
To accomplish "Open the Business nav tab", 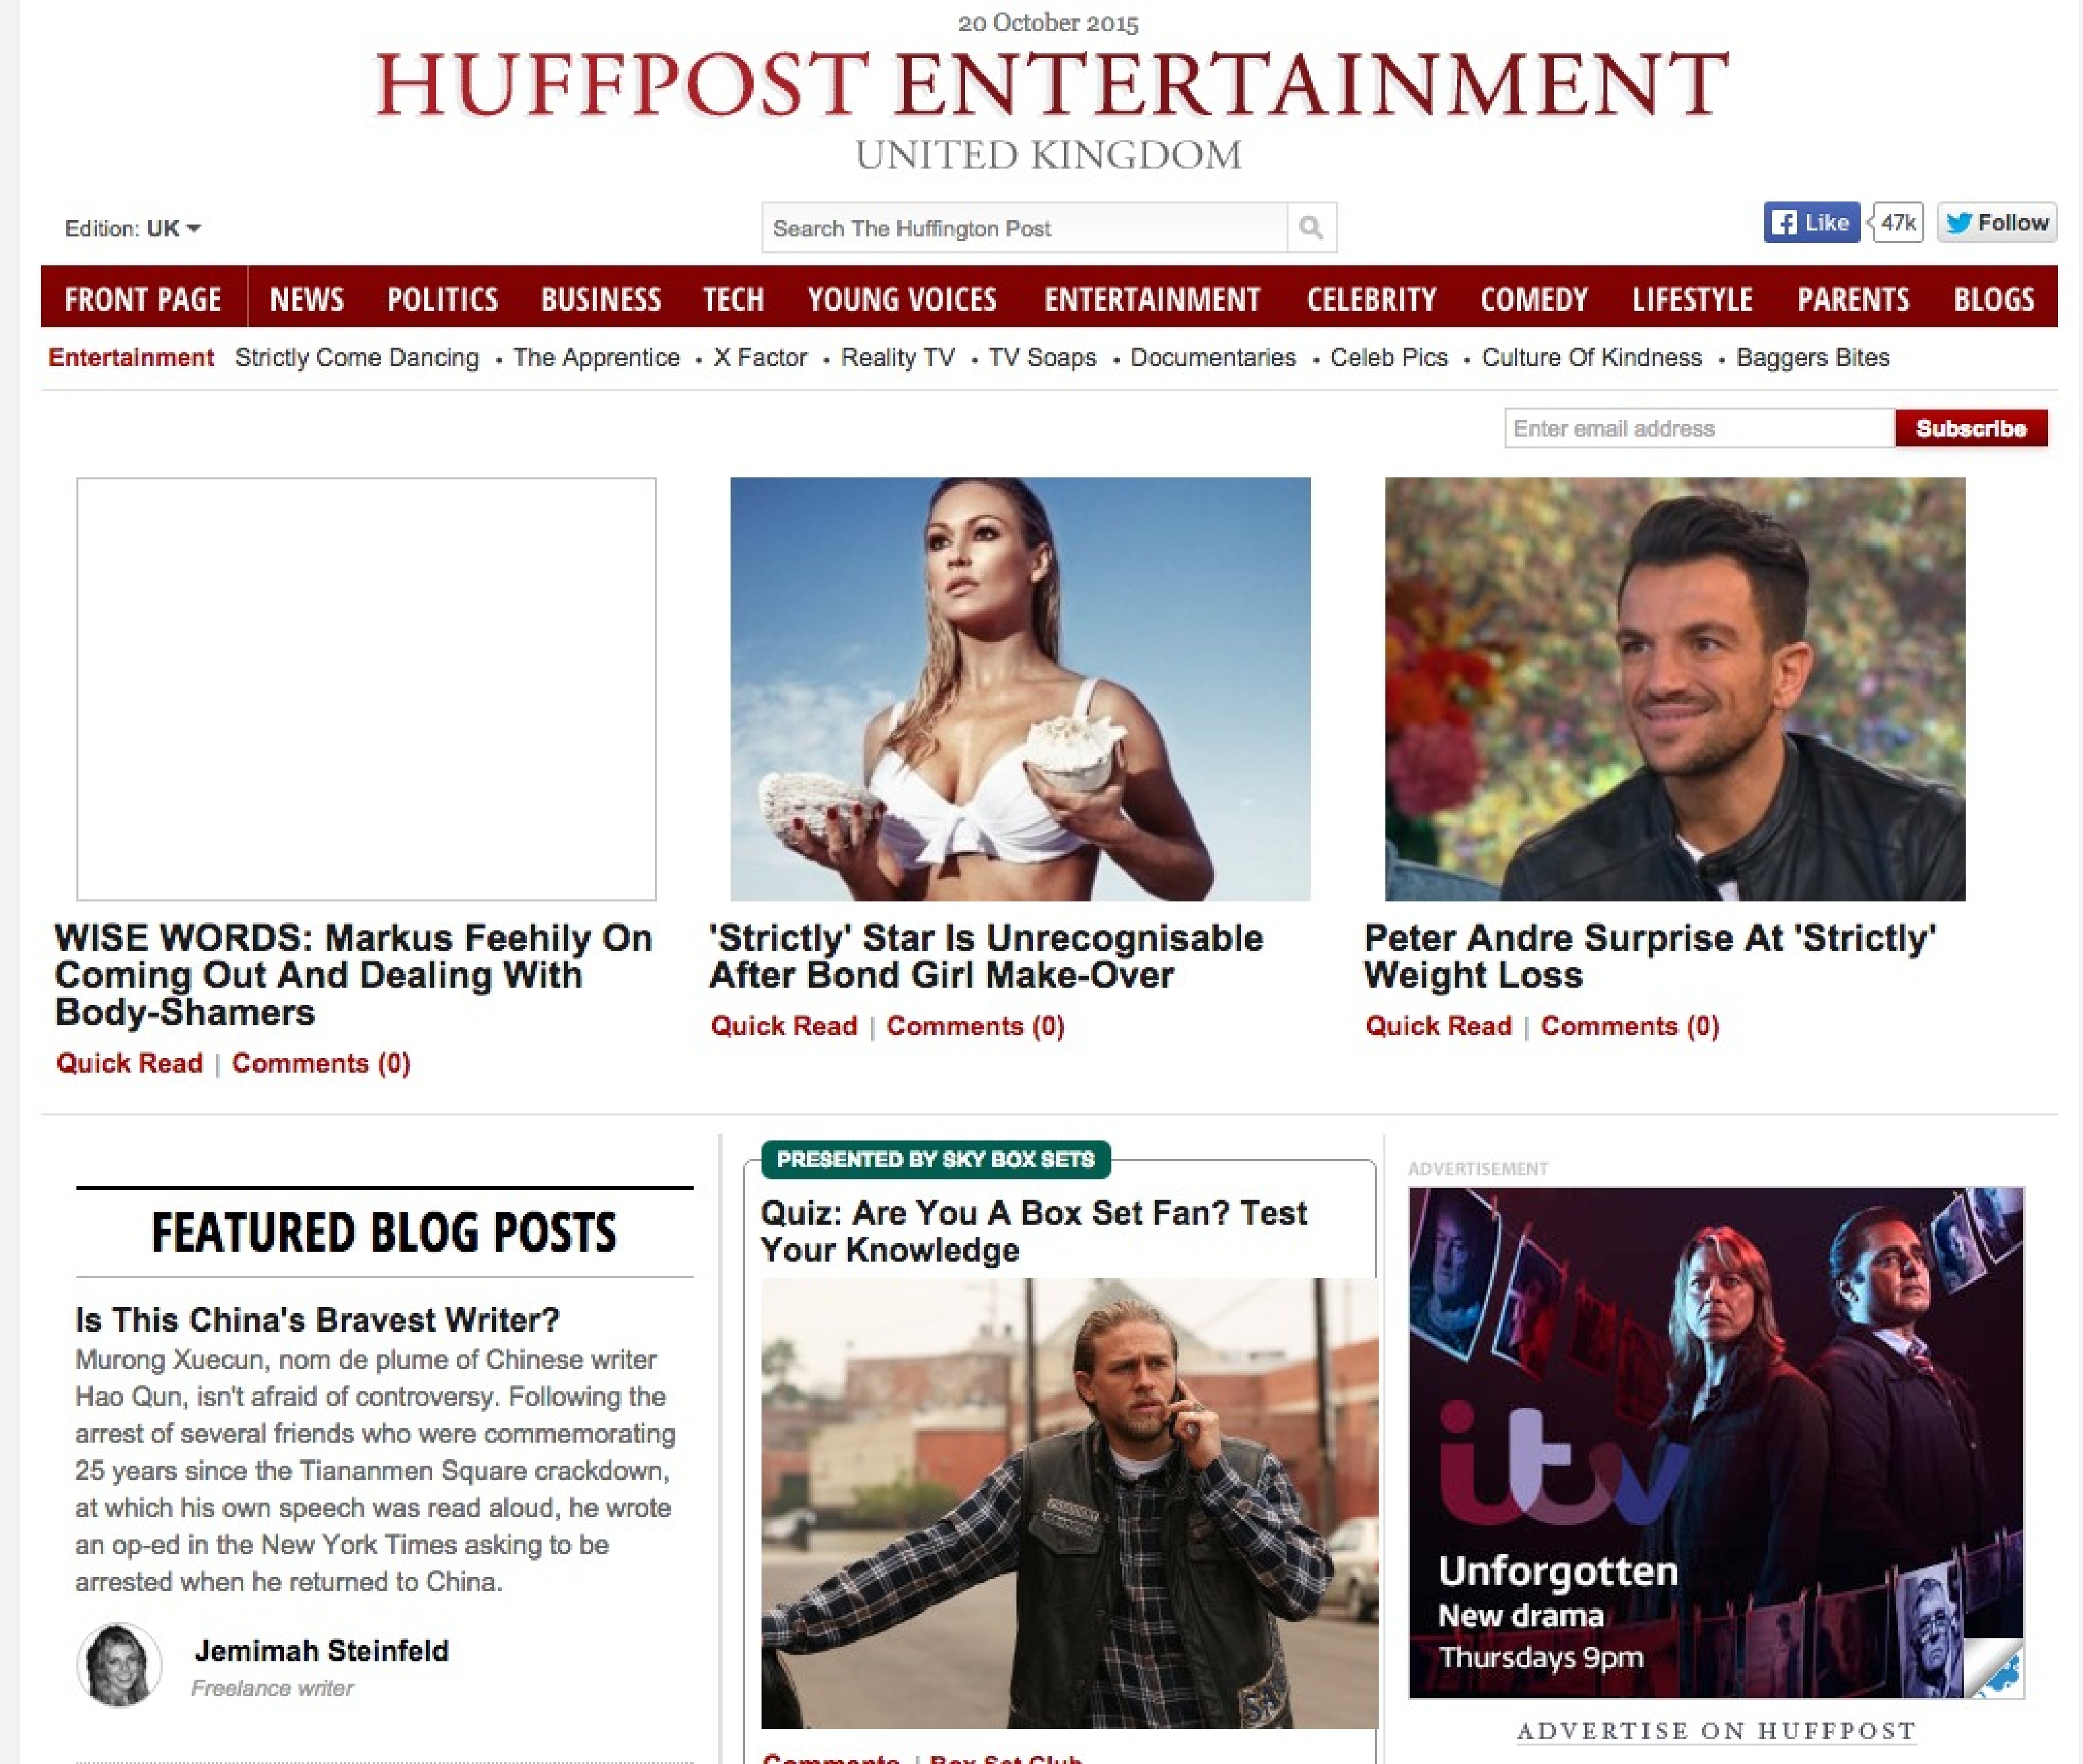I will point(601,299).
